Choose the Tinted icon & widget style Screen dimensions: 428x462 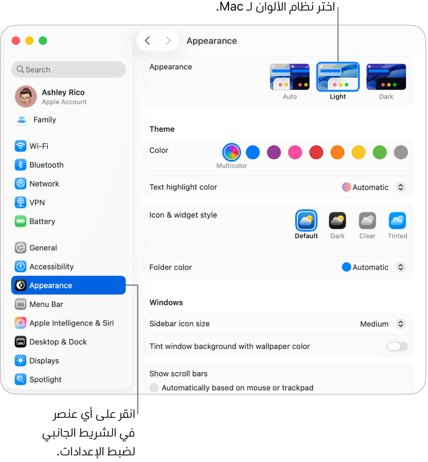pyautogui.click(x=398, y=225)
